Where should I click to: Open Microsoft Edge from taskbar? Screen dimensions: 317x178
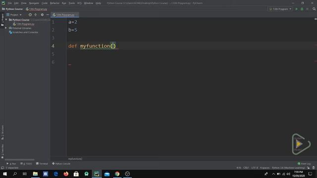point(56,174)
